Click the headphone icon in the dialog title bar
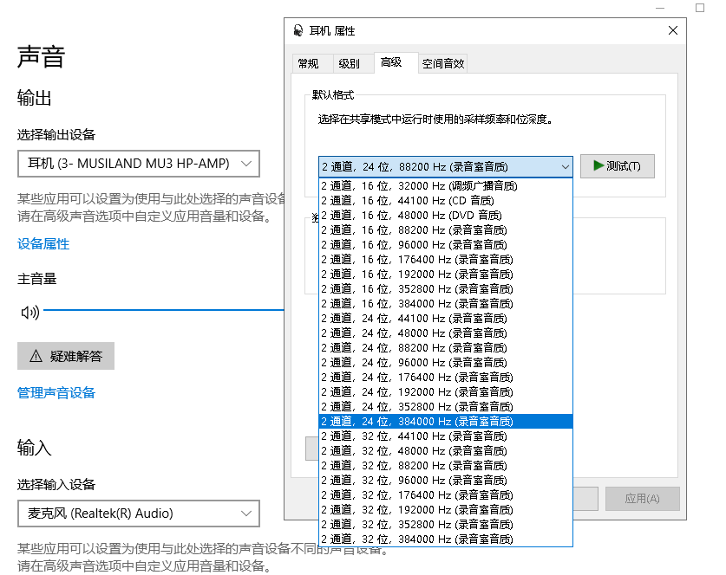 298,31
